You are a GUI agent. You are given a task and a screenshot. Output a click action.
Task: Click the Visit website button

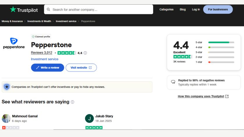[x=81, y=68]
